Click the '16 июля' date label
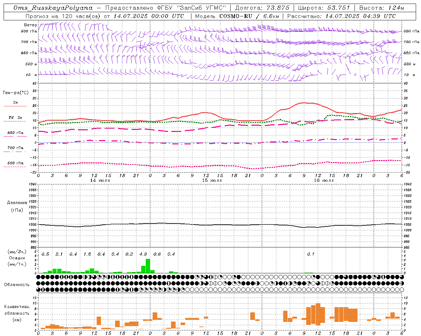This screenshot has height=336, width=421. [324, 180]
